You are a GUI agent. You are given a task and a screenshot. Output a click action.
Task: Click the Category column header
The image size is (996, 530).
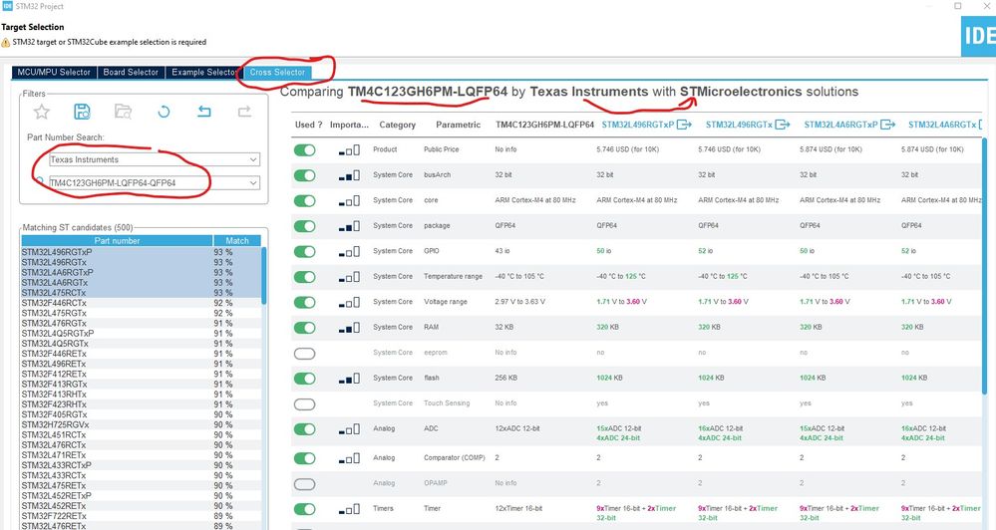pyautogui.click(x=398, y=125)
